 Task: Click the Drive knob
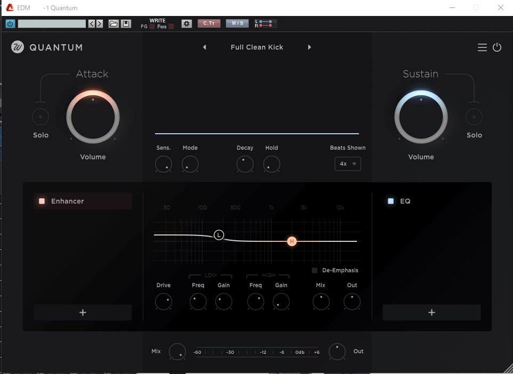tap(164, 302)
